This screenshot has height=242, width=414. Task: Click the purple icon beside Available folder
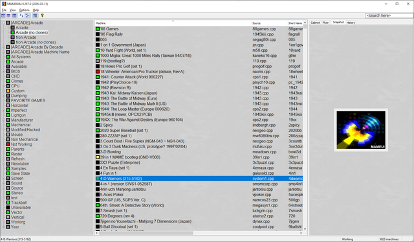point(8,67)
